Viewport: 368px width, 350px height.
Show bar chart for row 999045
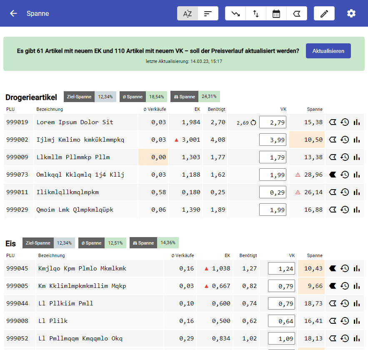pos(357,268)
